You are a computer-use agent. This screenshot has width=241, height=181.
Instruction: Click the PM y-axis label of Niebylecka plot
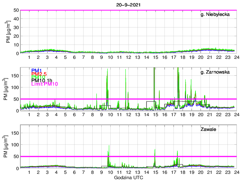[x=8, y=32]
